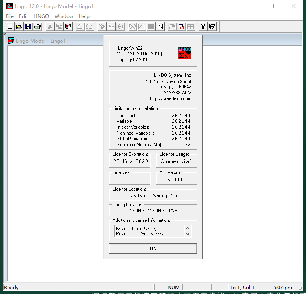Click OK to close the About dialog
This screenshot has width=306, height=294.
[153, 249]
